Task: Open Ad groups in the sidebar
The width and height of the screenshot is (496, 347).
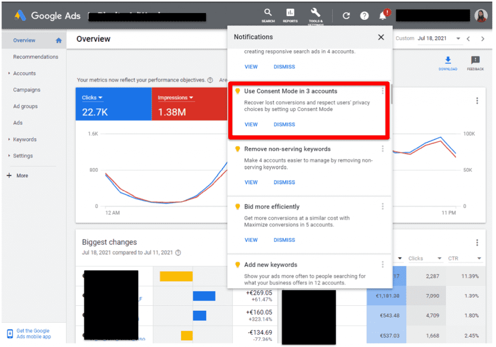Action: (25, 106)
